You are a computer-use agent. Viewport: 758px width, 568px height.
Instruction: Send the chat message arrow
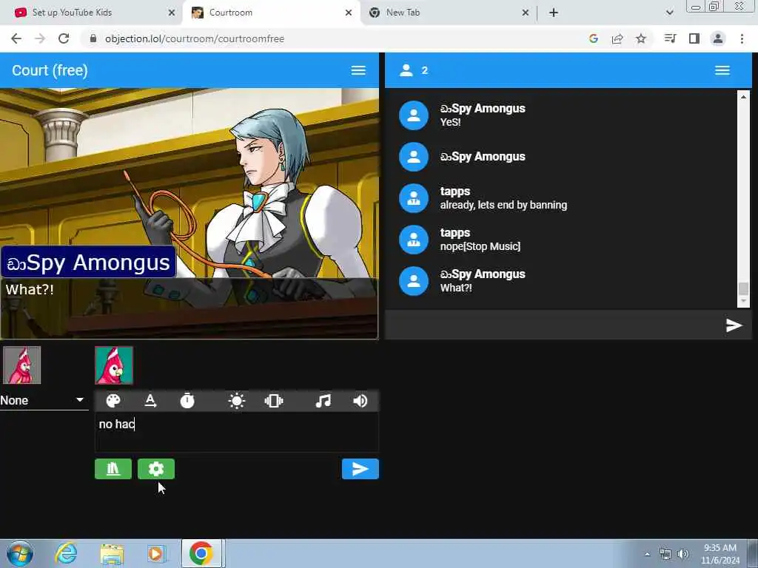pyautogui.click(x=734, y=325)
